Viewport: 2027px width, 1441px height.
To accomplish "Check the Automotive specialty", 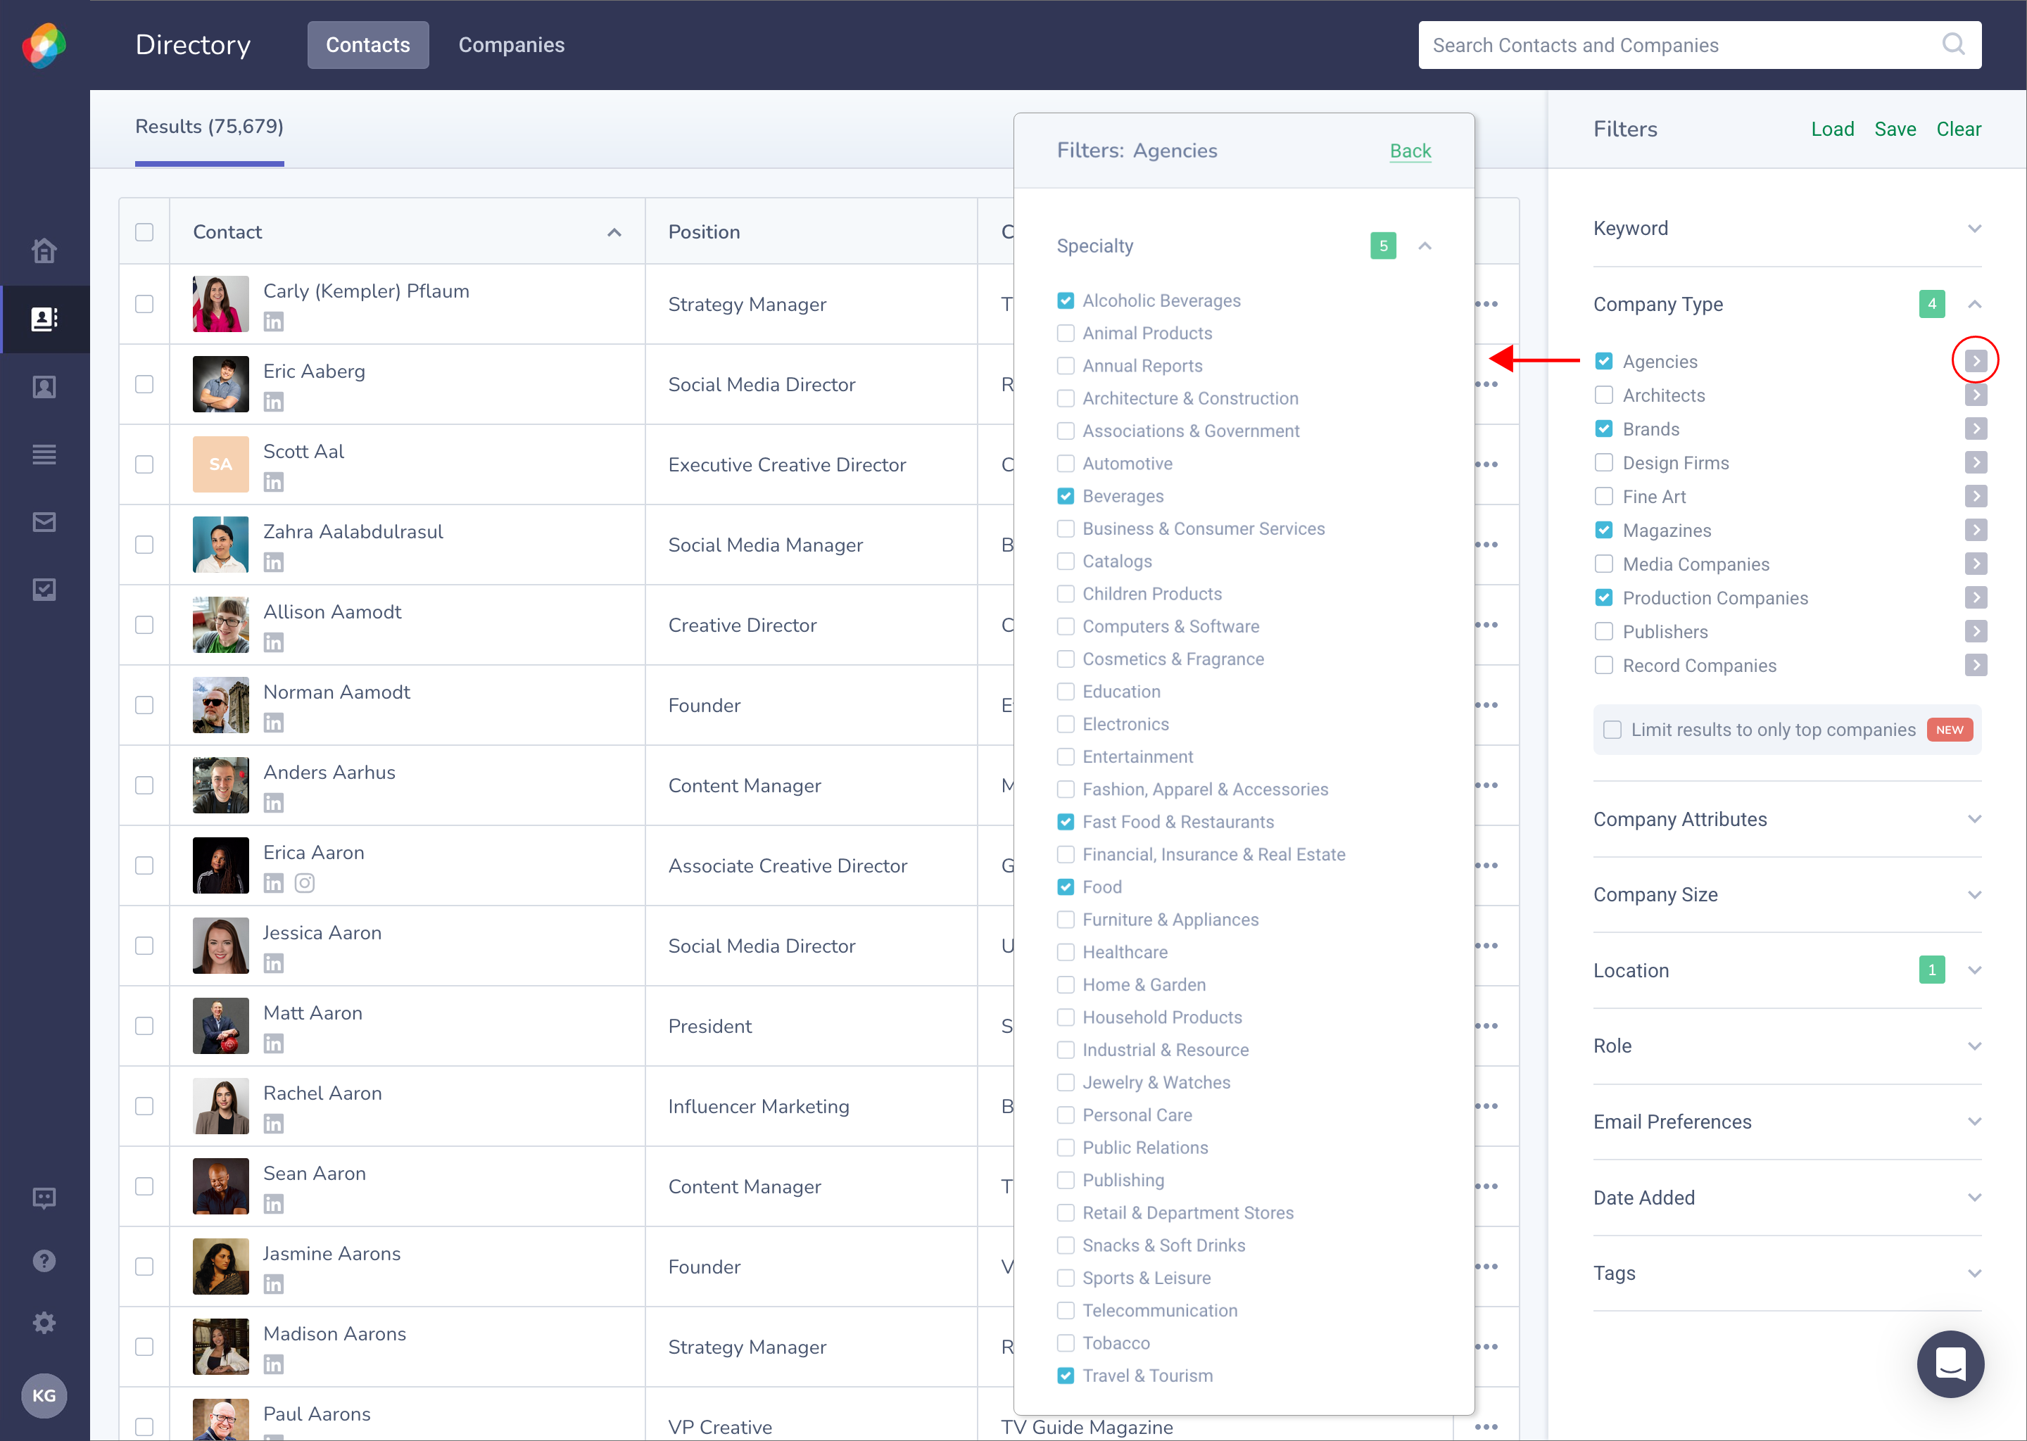I will tap(1066, 463).
